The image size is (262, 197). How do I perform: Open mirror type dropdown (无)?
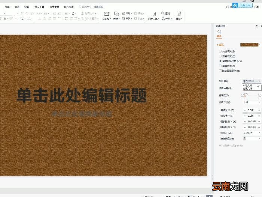coord(252,138)
